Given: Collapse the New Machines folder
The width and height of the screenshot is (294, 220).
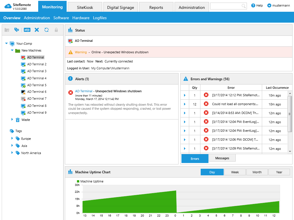Looking at the screenshot, I should (x=12, y=50).
